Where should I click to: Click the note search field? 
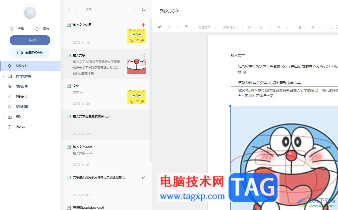tap(105, 9)
